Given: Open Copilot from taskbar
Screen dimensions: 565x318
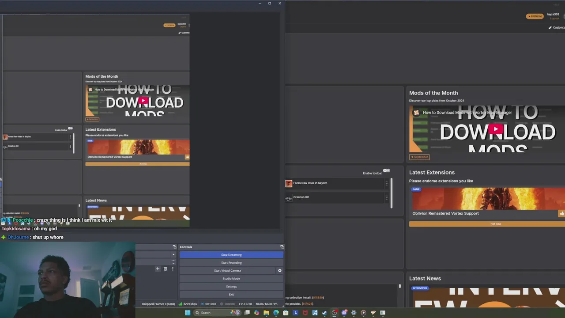Looking at the screenshot, I should (256, 313).
